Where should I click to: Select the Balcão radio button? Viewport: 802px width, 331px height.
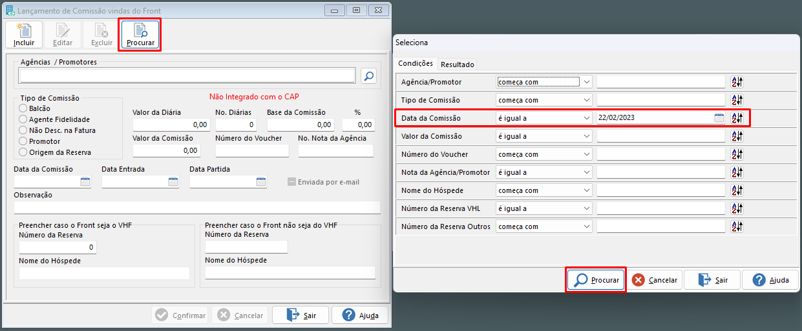(x=24, y=108)
